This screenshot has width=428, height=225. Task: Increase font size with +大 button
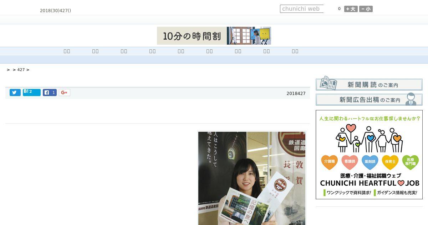click(x=351, y=9)
